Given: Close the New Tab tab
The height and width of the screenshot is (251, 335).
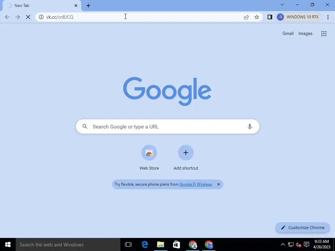Looking at the screenshot, I should coord(76,6).
